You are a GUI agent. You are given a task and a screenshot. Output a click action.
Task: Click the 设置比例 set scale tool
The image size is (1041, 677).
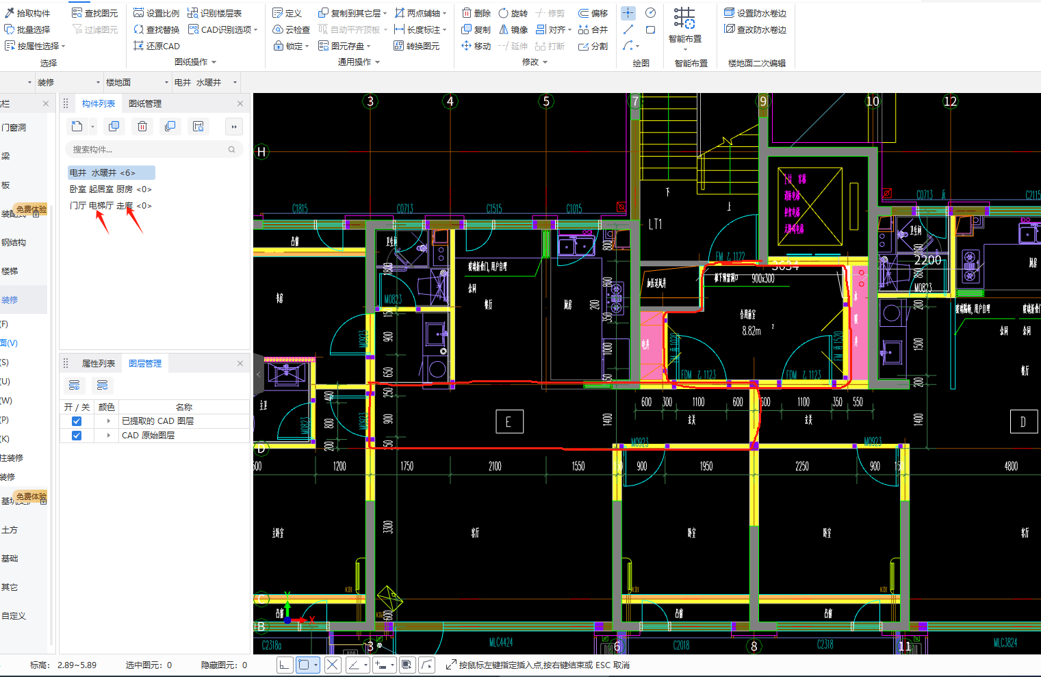[157, 13]
